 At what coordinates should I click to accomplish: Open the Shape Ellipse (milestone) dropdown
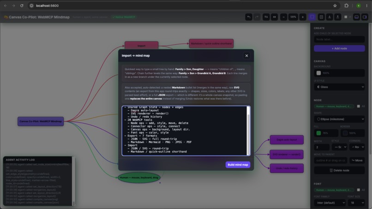pos(339,119)
